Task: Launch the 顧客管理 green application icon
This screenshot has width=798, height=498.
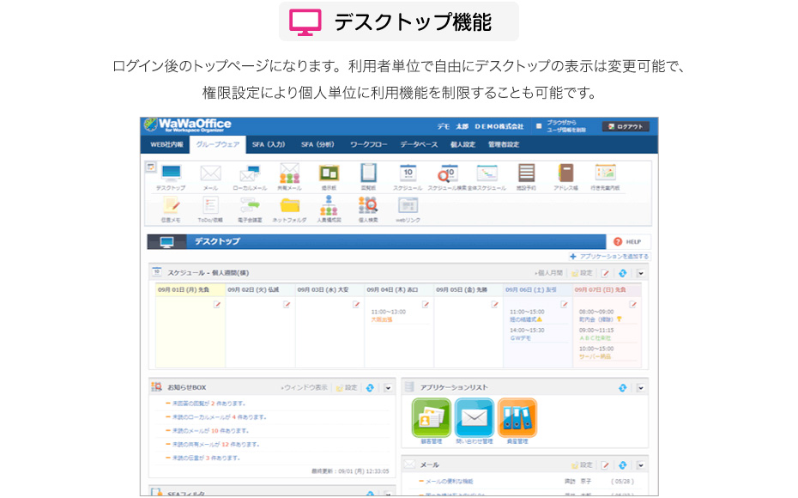Action: point(432,418)
